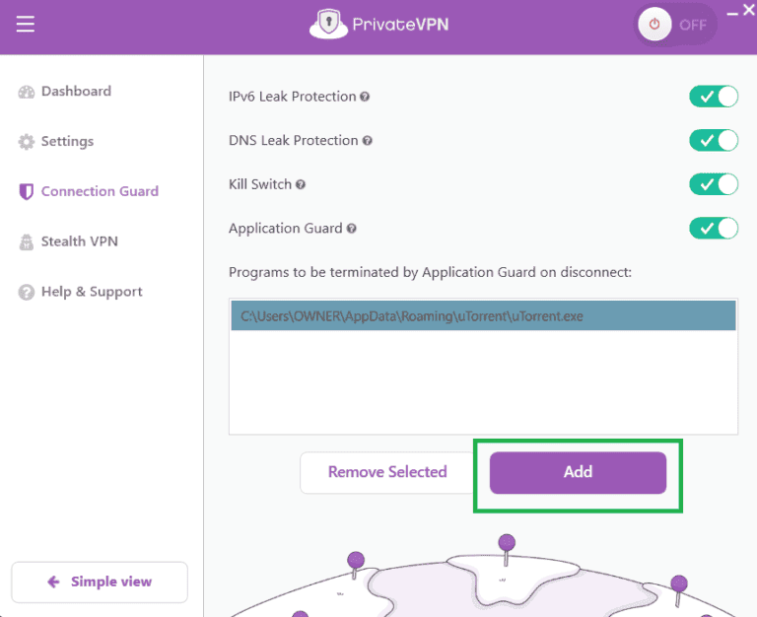Disable the Kill Switch toggle
The image size is (757, 617).
tap(714, 184)
